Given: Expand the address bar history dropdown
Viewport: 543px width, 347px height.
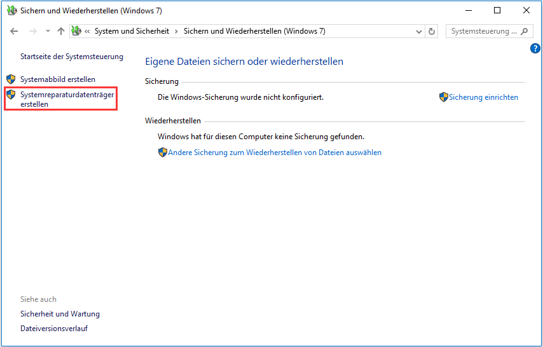Looking at the screenshot, I should pyautogui.click(x=418, y=32).
